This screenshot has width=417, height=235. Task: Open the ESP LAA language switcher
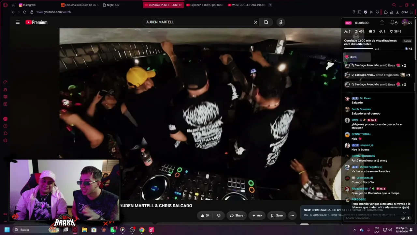[377, 230]
